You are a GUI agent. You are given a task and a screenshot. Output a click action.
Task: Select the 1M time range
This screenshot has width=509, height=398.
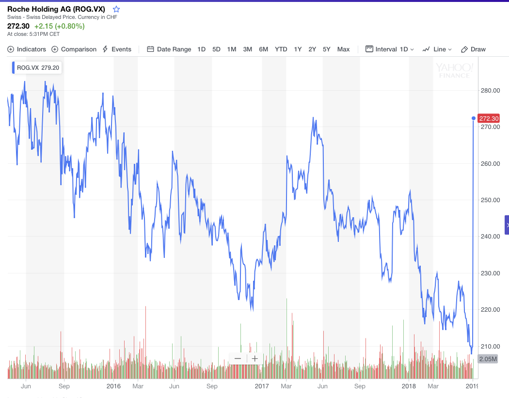(231, 49)
